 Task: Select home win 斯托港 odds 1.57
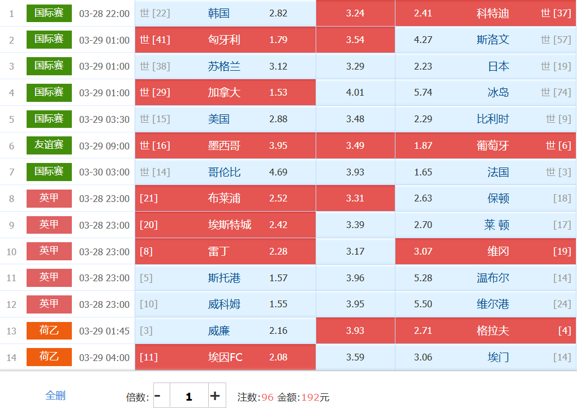(225, 278)
